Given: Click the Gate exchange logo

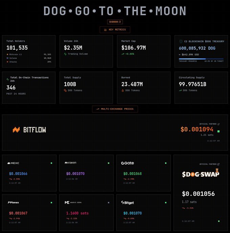Looking at the screenshot, I should coord(128,163).
